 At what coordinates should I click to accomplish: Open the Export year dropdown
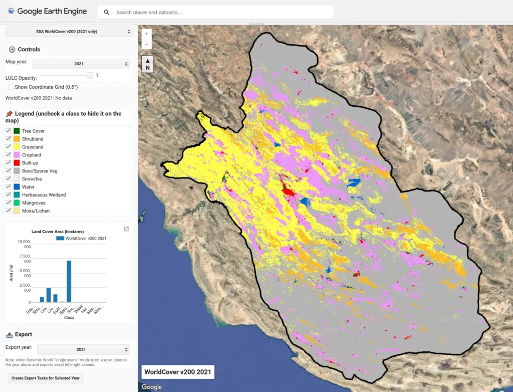(x=84, y=349)
